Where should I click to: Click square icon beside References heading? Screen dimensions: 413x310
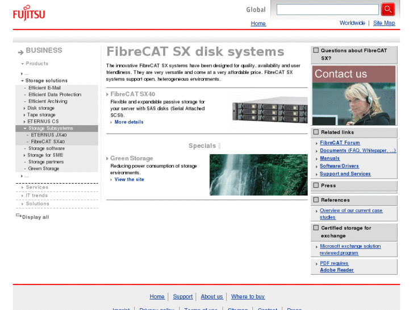(x=316, y=200)
